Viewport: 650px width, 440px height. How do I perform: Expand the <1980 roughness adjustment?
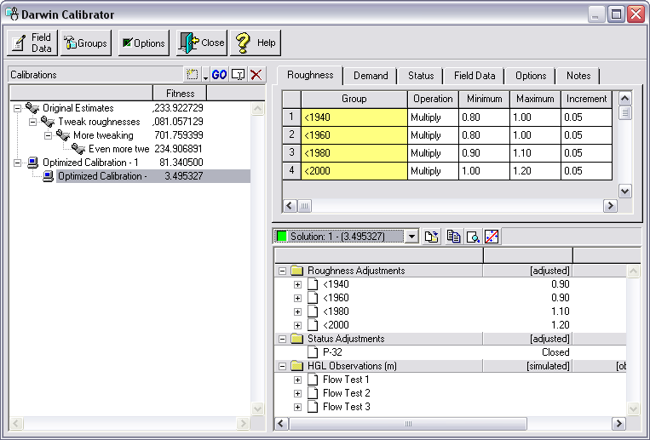[297, 311]
